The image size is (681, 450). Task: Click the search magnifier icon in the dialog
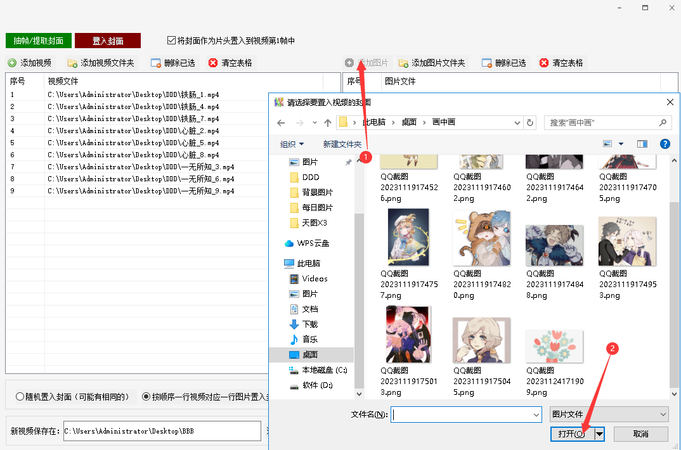[x=663, y=123]
